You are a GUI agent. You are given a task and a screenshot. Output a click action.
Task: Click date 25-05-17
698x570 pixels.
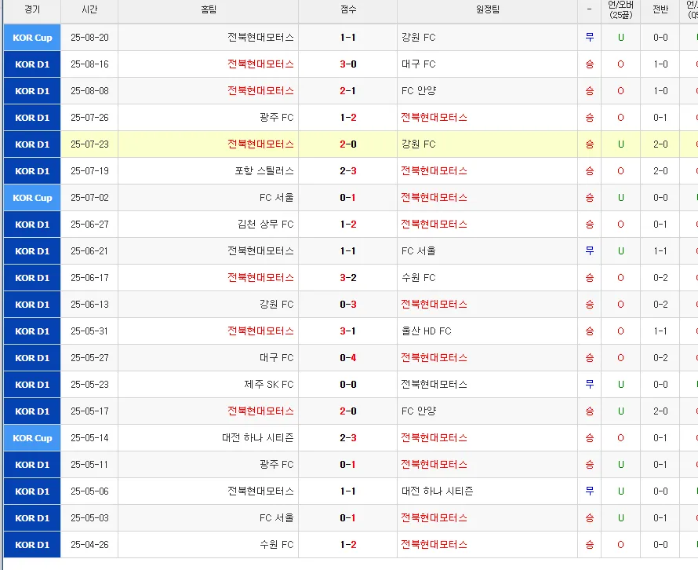click(89, 411)
